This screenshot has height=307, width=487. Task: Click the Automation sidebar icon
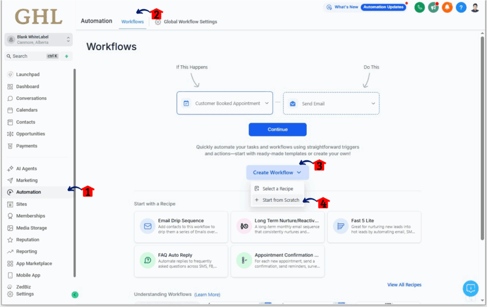[10, 192]
